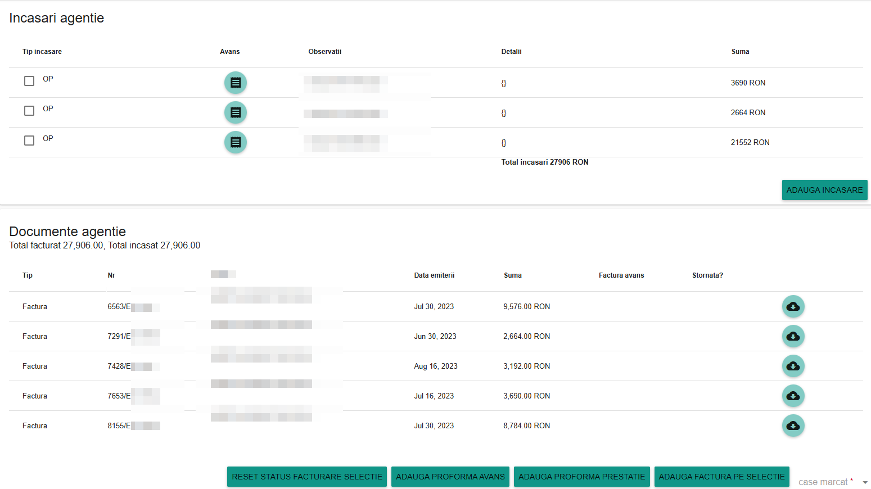Open details braces for 2664 RON row
This screenshot has height=489, width=871.
[x=504, y=113]
